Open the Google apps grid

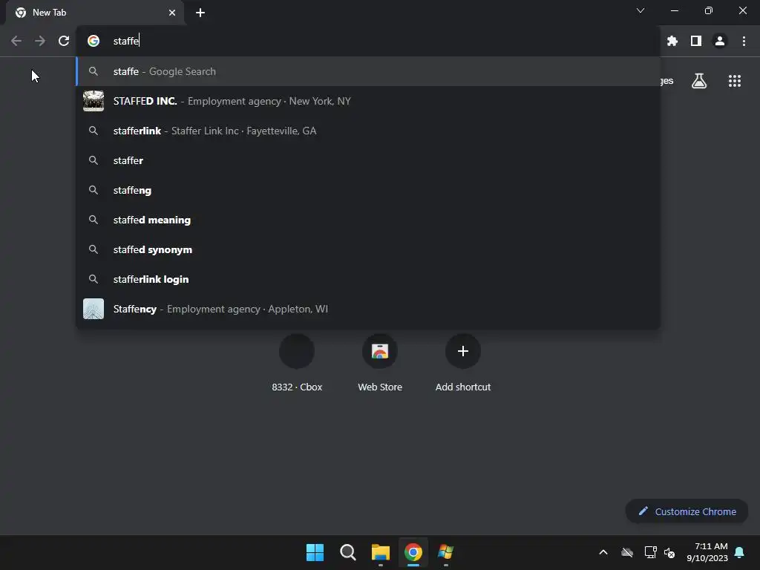(x=735, y=81)
